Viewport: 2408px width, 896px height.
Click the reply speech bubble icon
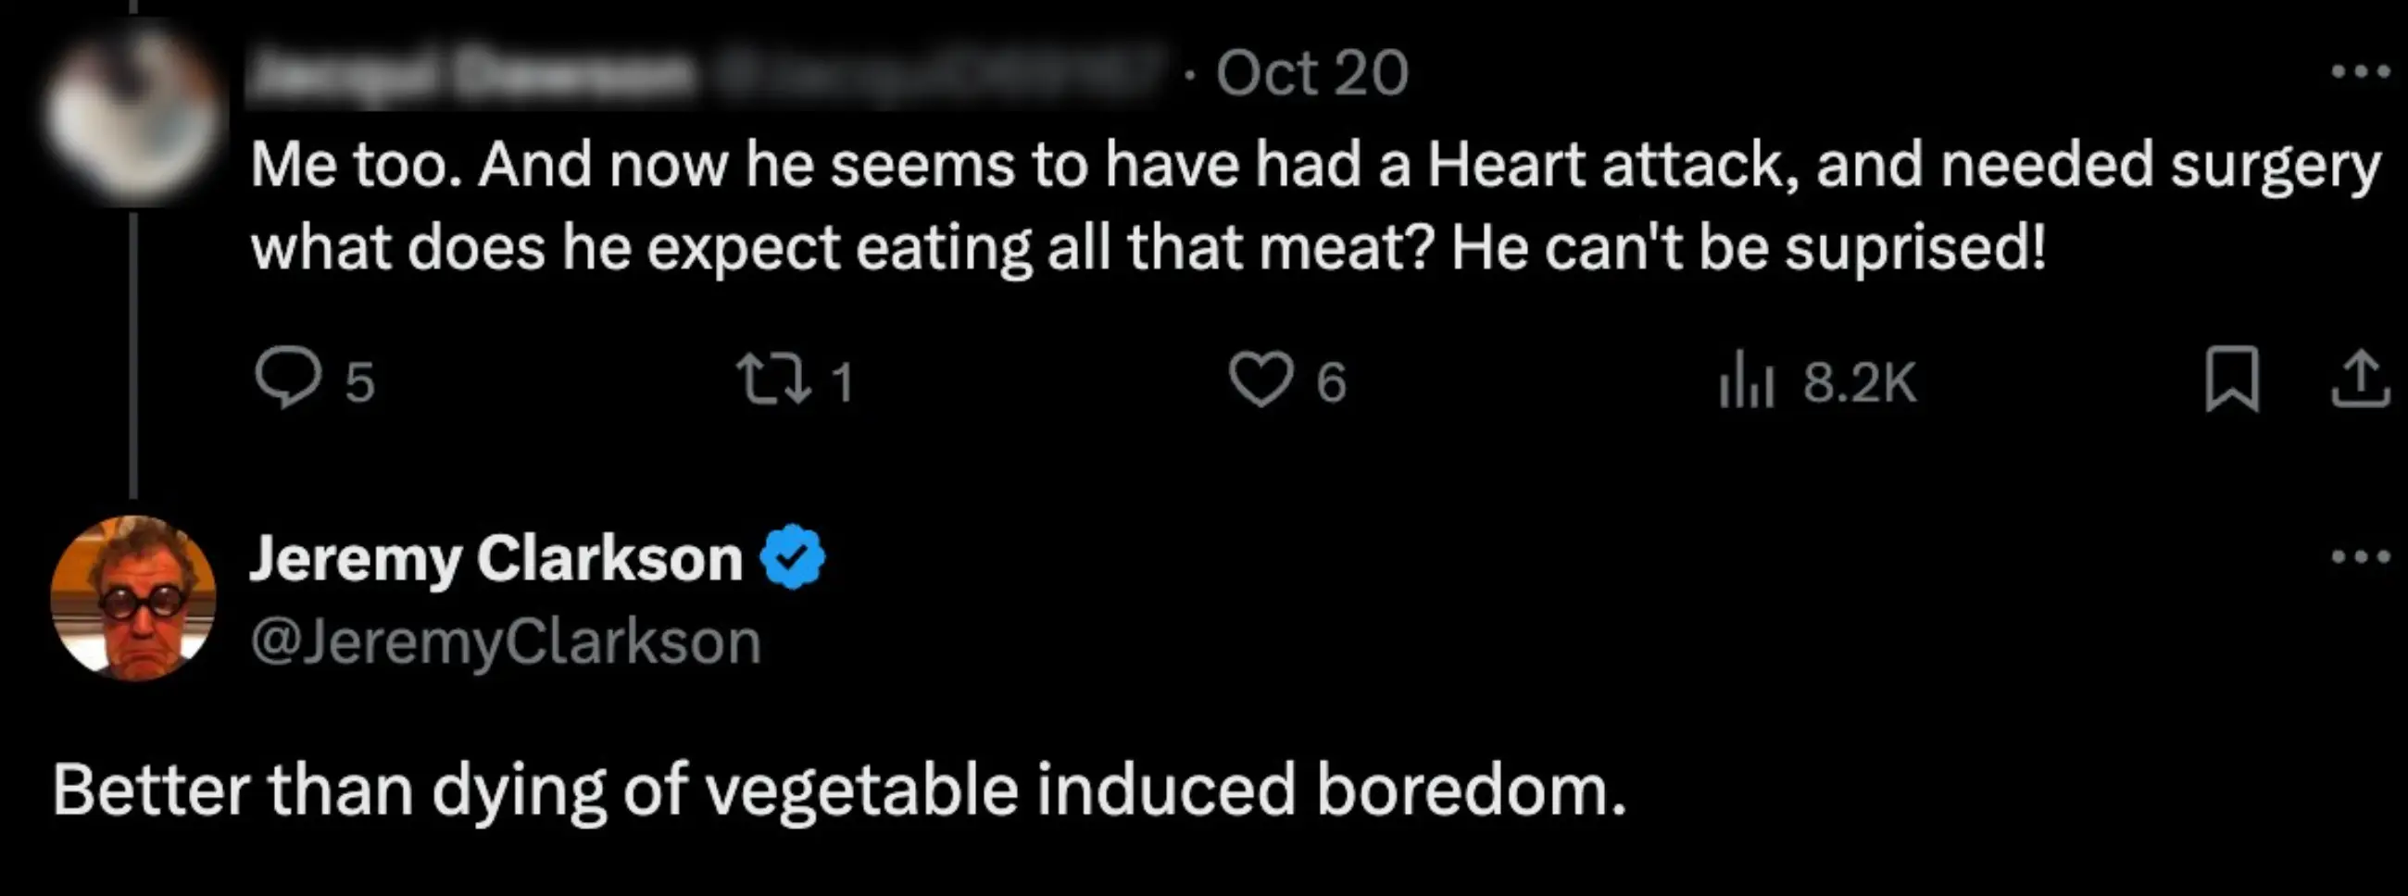[x=286, y=379]
